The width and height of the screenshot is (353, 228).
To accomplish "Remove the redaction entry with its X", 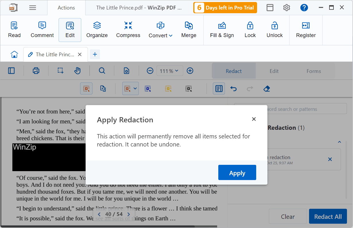I will (330, 159).
